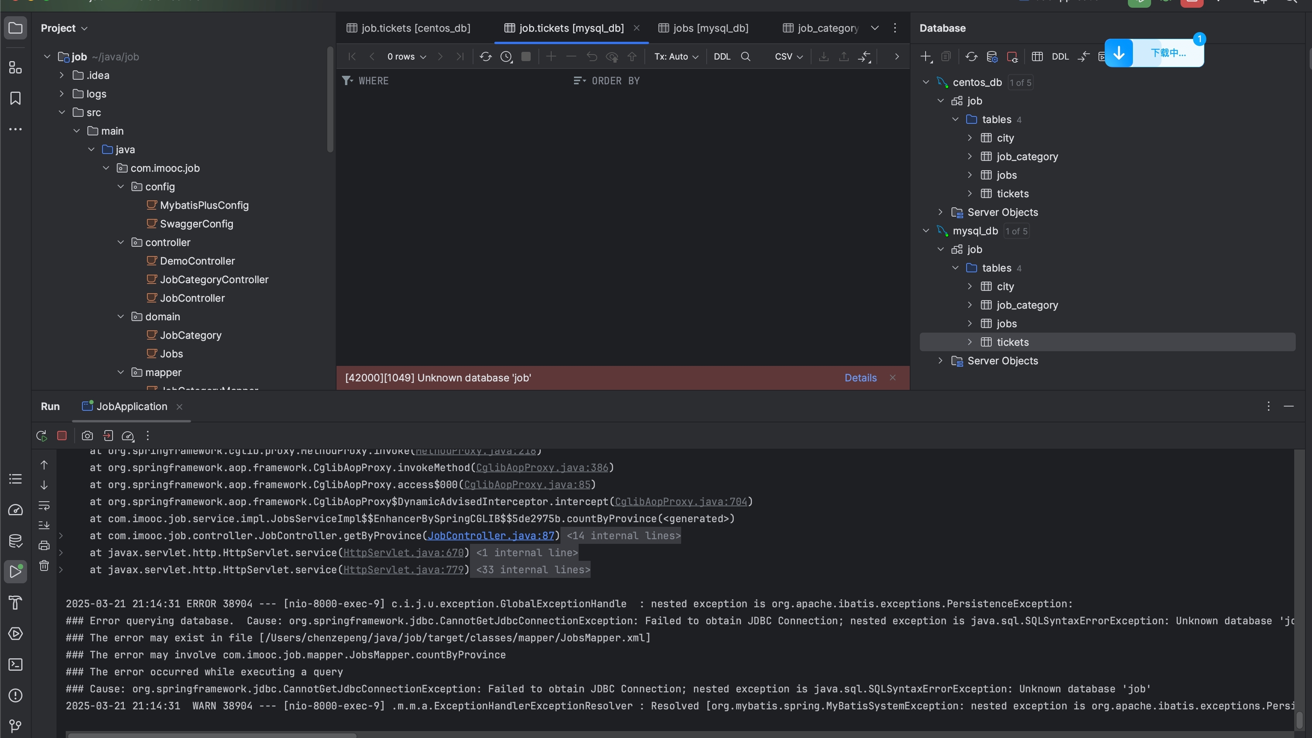Image resolution: width=1312 pixels, height=738 pixels.
Task: Click the grid search magnifier icon
Action: point(746,56)
